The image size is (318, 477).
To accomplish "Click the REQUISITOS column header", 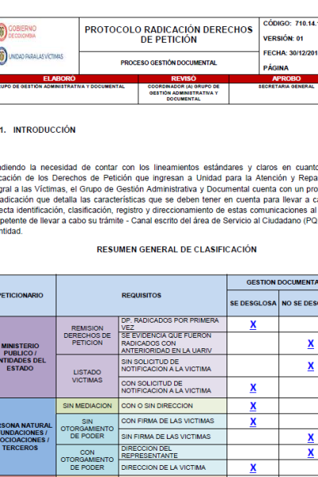I will pyautogui.click(x=142, y=296).
